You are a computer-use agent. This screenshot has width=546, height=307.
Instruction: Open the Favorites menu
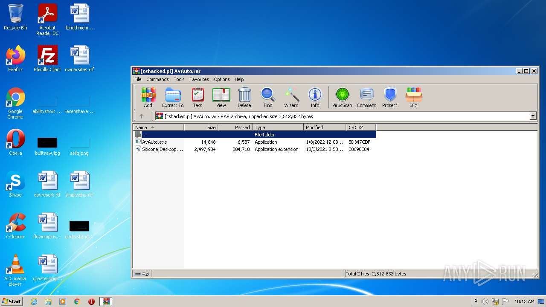(x=199, y=79)
